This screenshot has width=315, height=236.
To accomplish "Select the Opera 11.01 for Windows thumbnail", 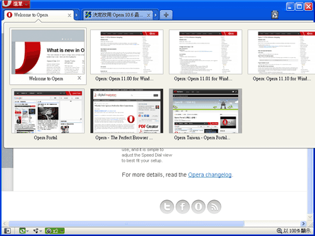I will click(205, 55).
